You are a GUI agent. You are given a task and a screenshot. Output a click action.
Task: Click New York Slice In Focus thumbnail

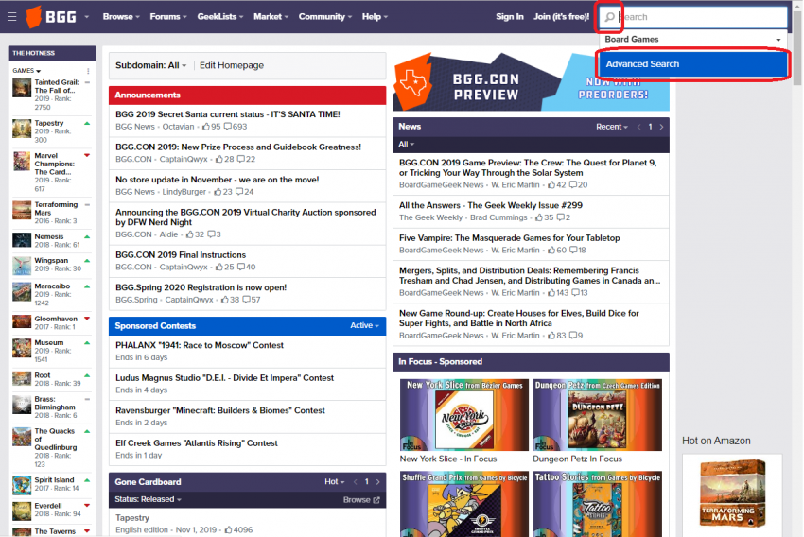pyautogui.click(x=464, y=415)
